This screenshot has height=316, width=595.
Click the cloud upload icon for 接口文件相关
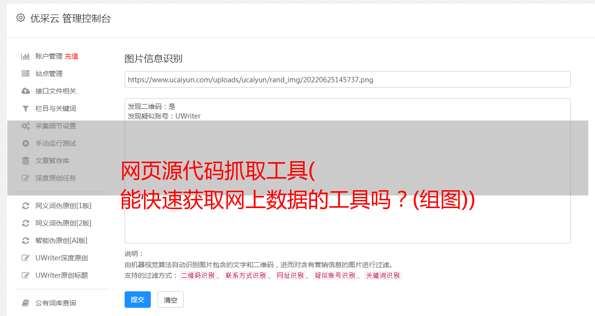pyautogui.click(x=26, y=91)
